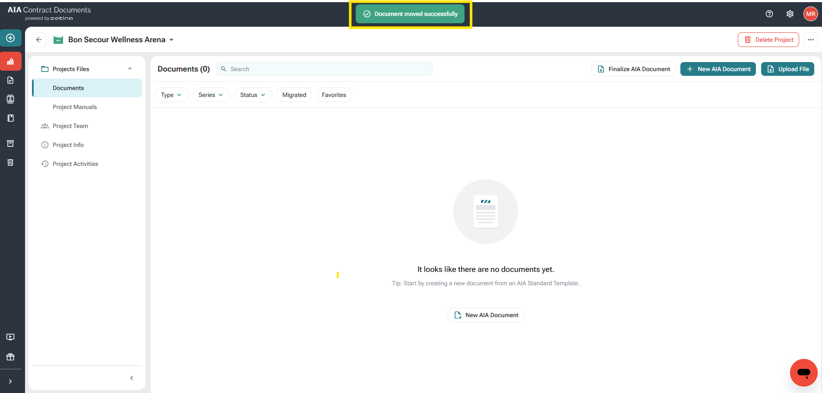Open the chat support bubble
Image resolution: width=822 pixels, height=393 pixels.
(803, 372)
